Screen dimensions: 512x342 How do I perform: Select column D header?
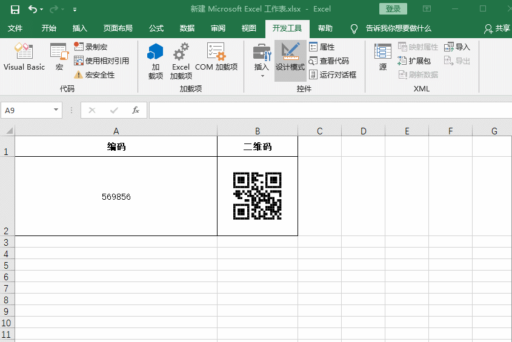(364, 131)
